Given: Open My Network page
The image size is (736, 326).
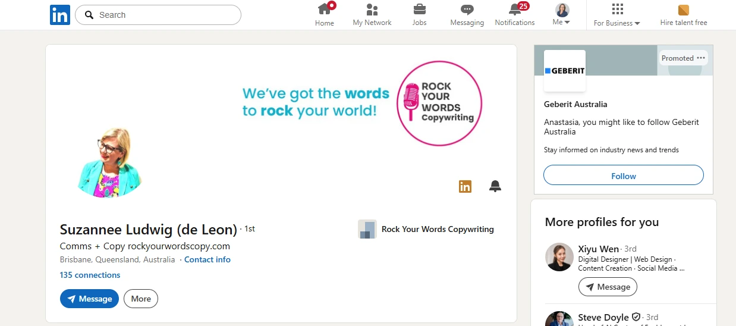Looking at the screenshot, I should (372, 15).
